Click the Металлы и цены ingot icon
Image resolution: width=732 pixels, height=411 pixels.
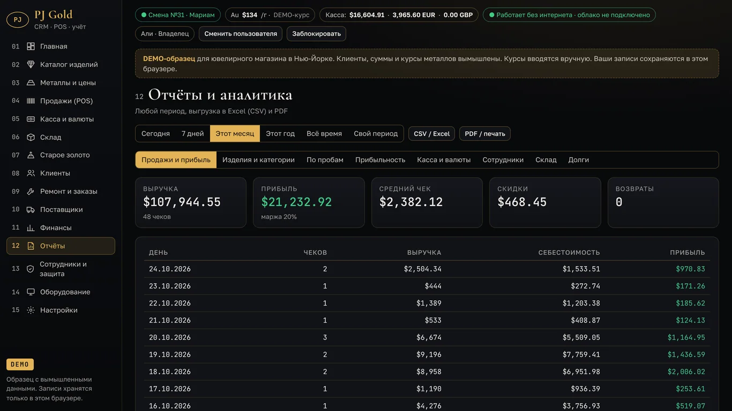[x=31, y=83]
